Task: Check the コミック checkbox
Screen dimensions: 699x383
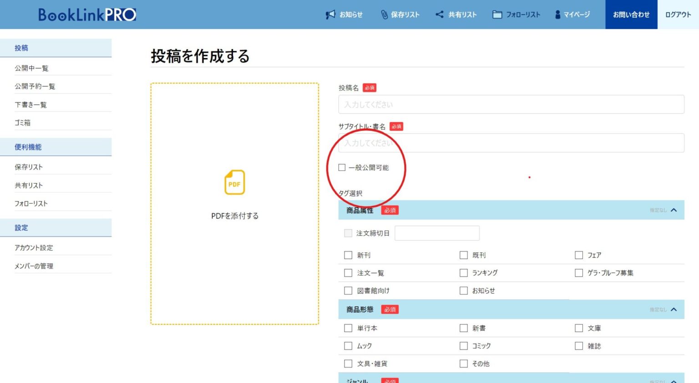Action: click(463, 345)
